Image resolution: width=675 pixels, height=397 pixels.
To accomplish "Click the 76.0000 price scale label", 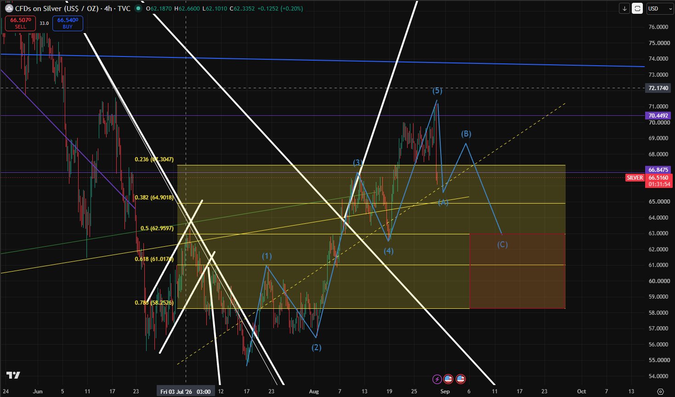I will click(x=658, y=27).
